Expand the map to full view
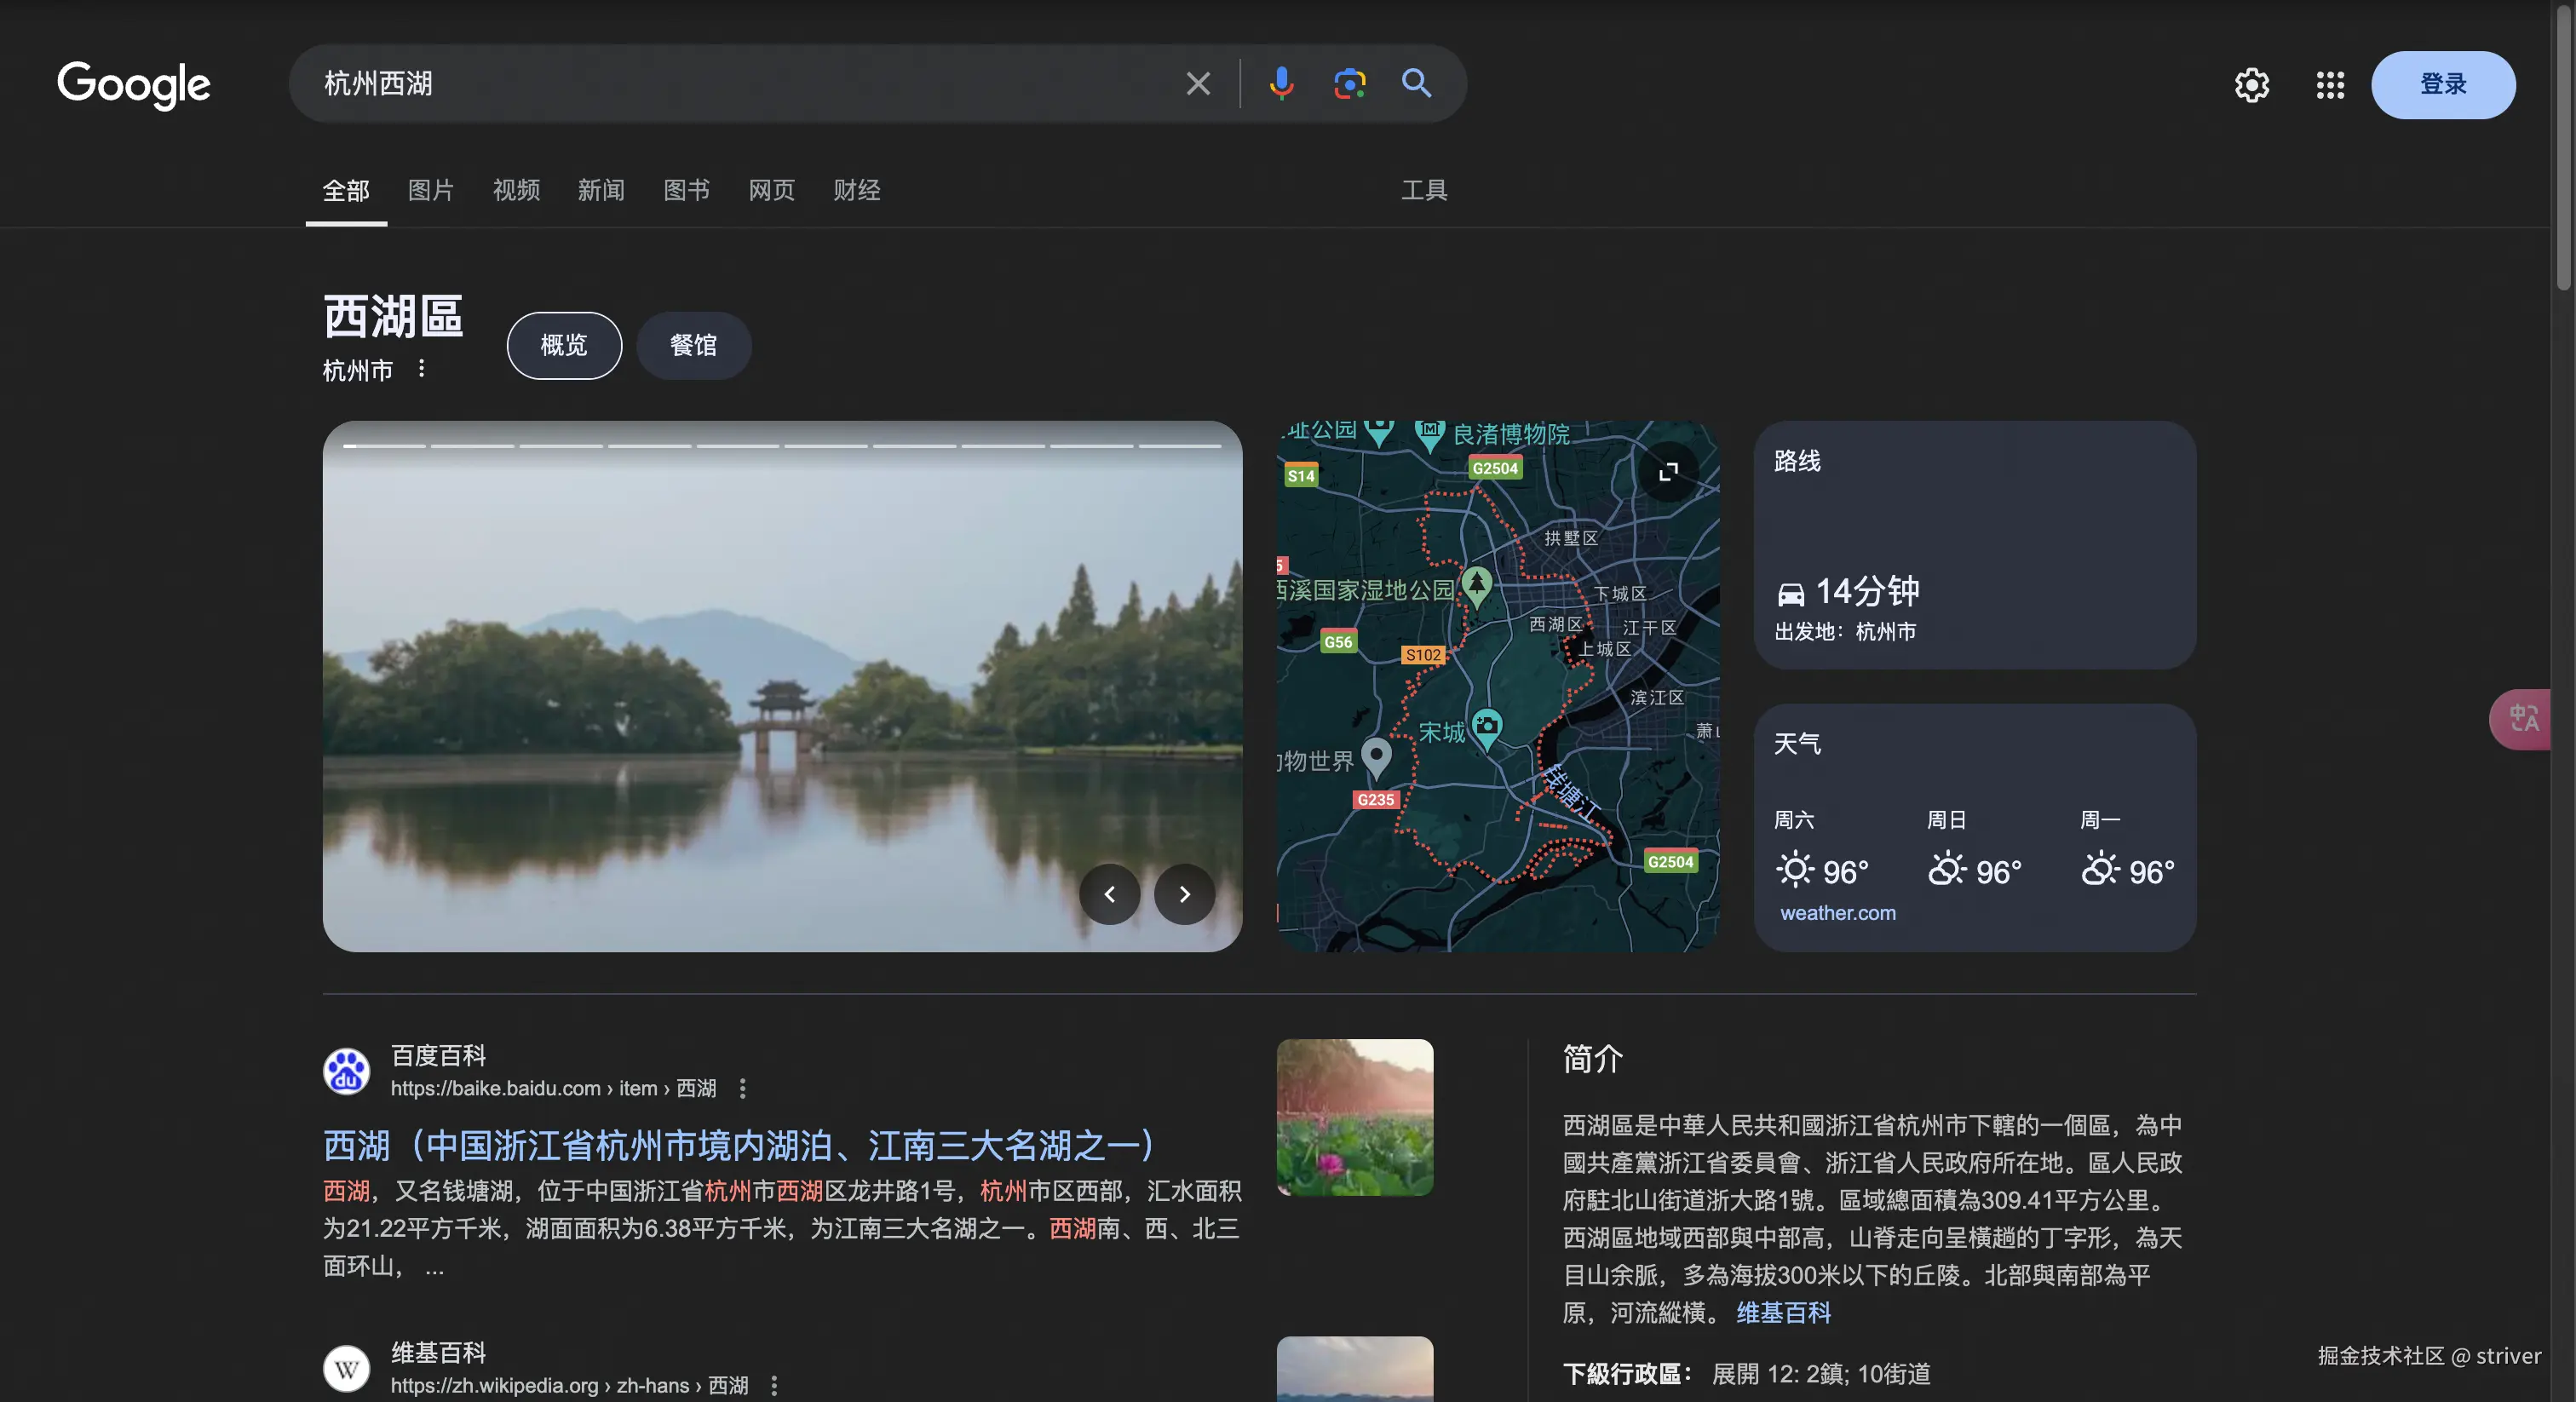Viewport: 2576px width, 1402px height. point(1668,472)
